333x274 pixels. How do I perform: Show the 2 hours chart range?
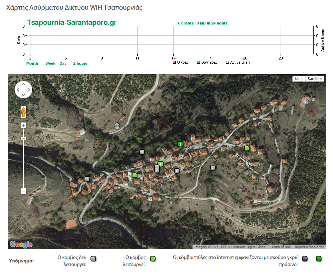click(x=80, y=63)
